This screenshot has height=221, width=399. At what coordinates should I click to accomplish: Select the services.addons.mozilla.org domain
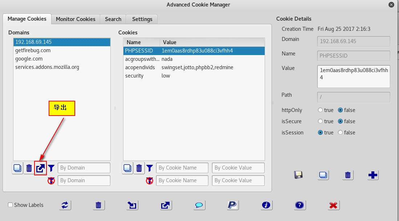(x=62, y=67)
